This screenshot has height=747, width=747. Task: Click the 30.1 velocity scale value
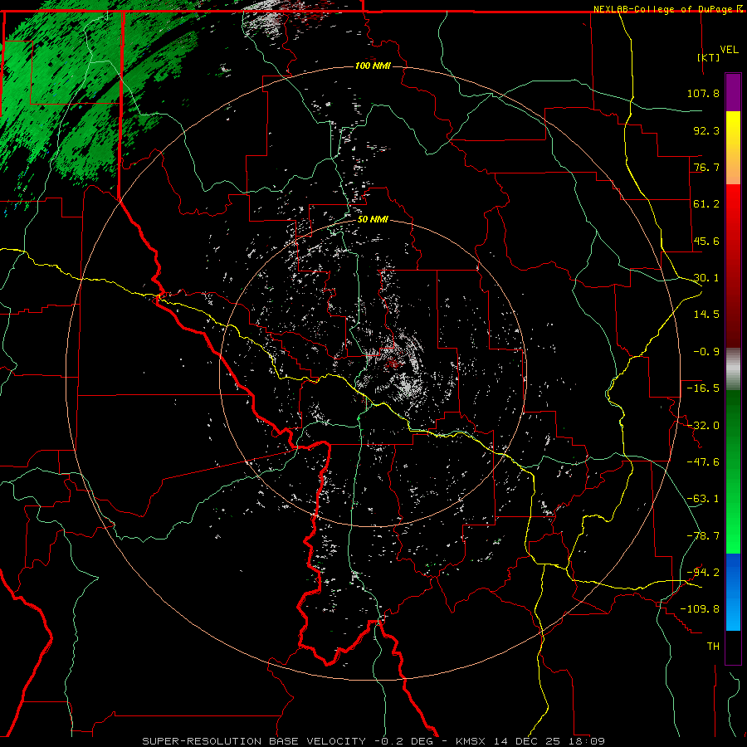706,278
